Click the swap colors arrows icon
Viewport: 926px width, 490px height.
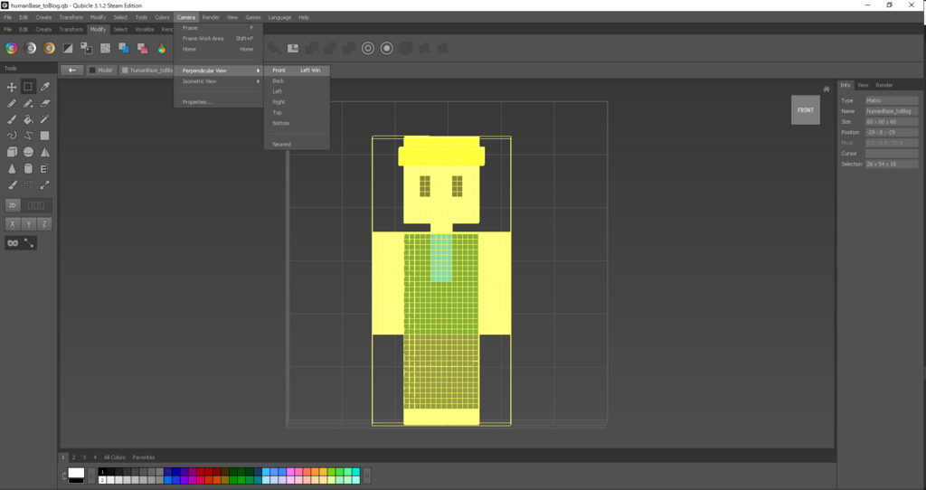(64, 476)
